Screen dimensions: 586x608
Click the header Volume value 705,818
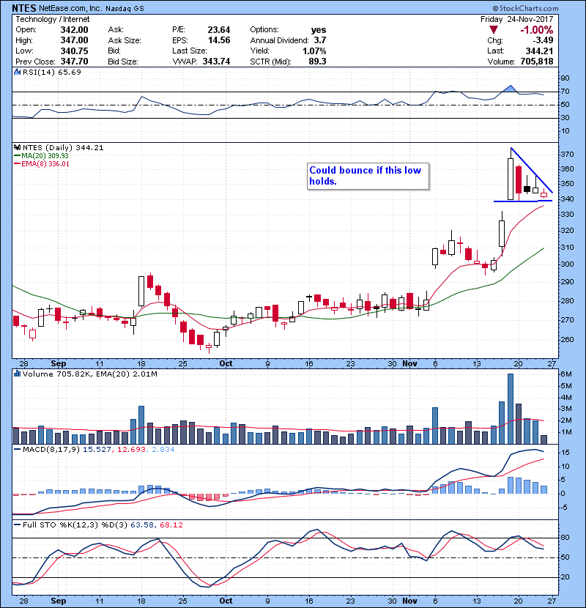click(x=535, y=62)
